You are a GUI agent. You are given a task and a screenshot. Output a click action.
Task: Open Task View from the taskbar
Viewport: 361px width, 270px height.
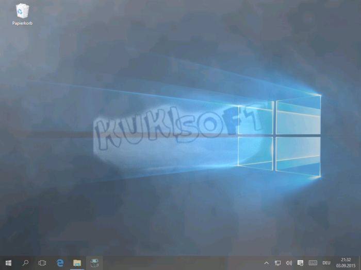pos(43,263)
